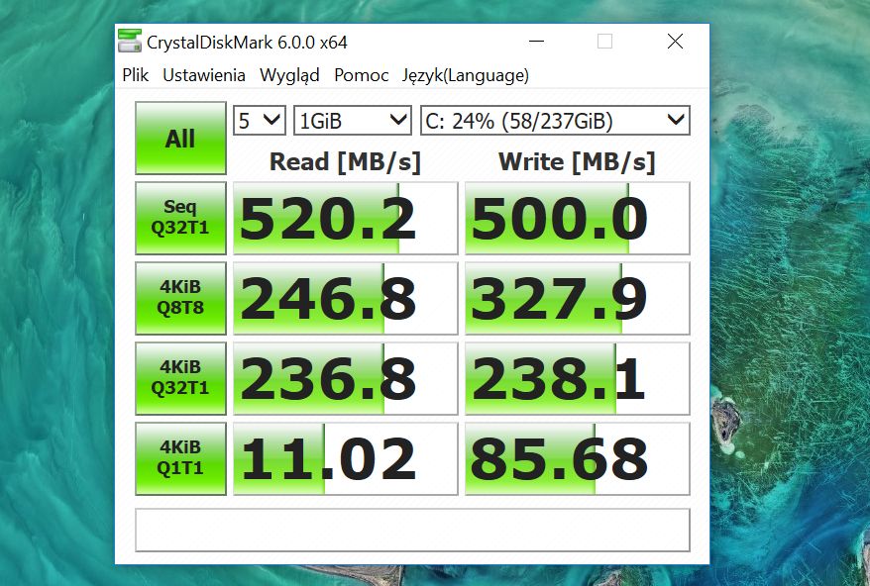Screen dimensions: 870x586
Task: Click the Write [MB/s] column header
Action: point(577,162)
